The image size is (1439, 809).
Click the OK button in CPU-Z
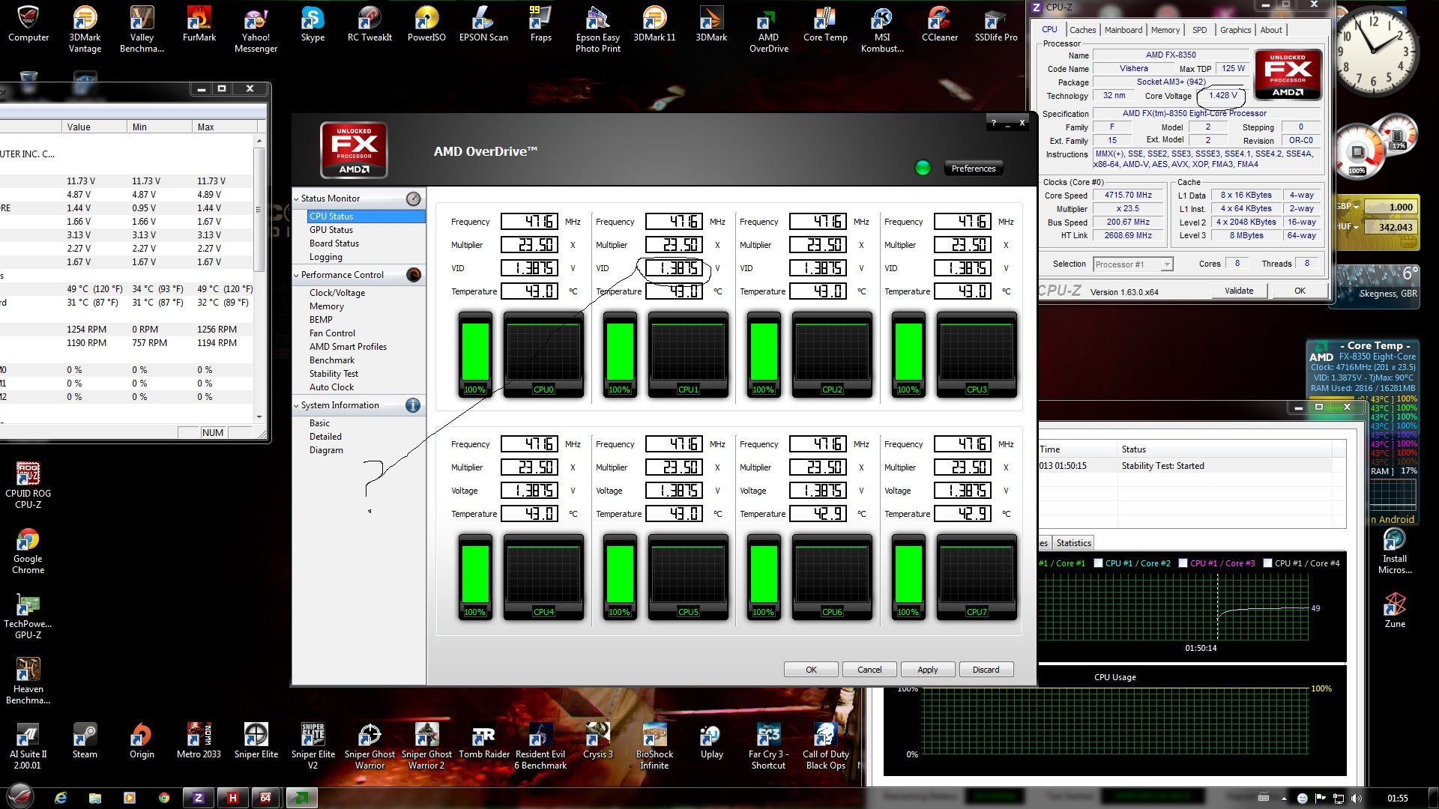coord(1299,291)
